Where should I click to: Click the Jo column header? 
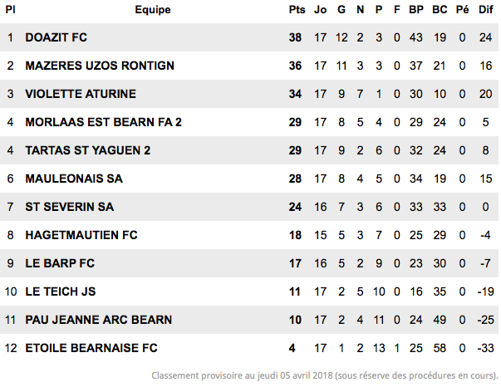320,10
